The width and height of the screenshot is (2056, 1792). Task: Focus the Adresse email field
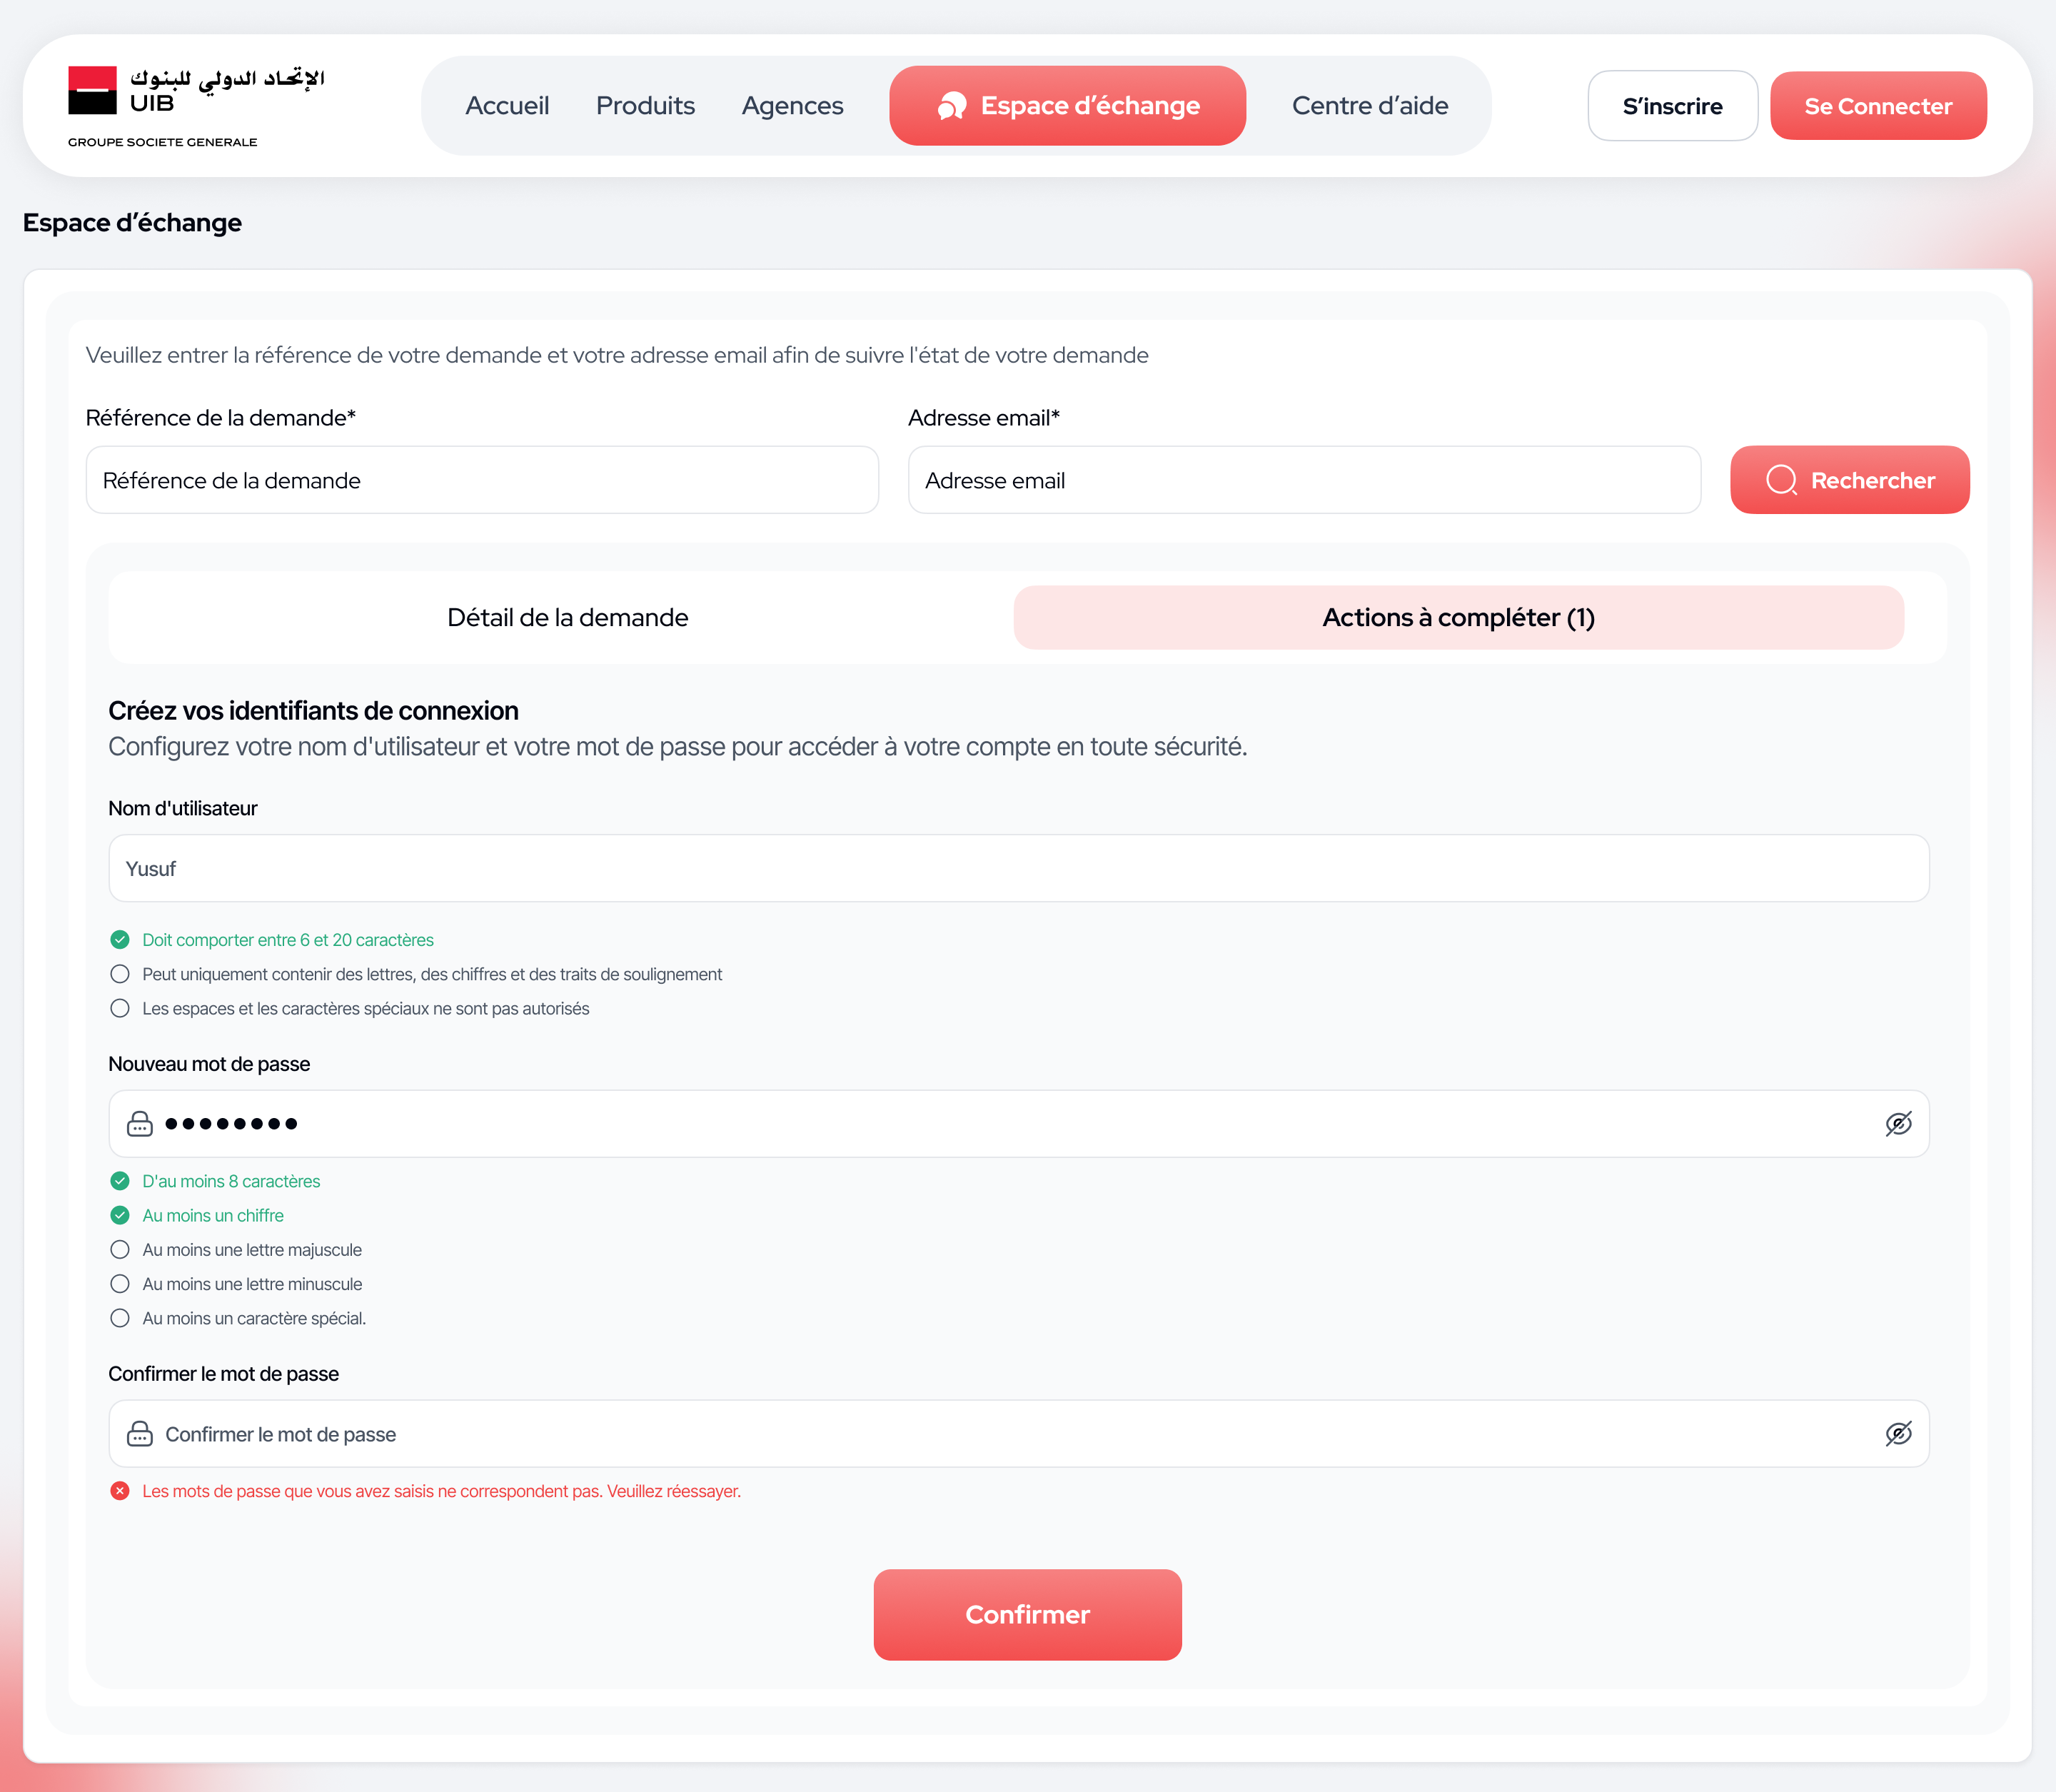[1304, 481]
